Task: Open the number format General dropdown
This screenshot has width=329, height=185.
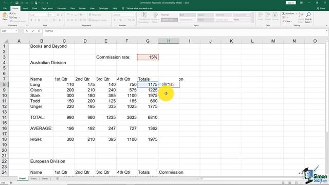Action: pyautogui.click(x=134, y=15)
